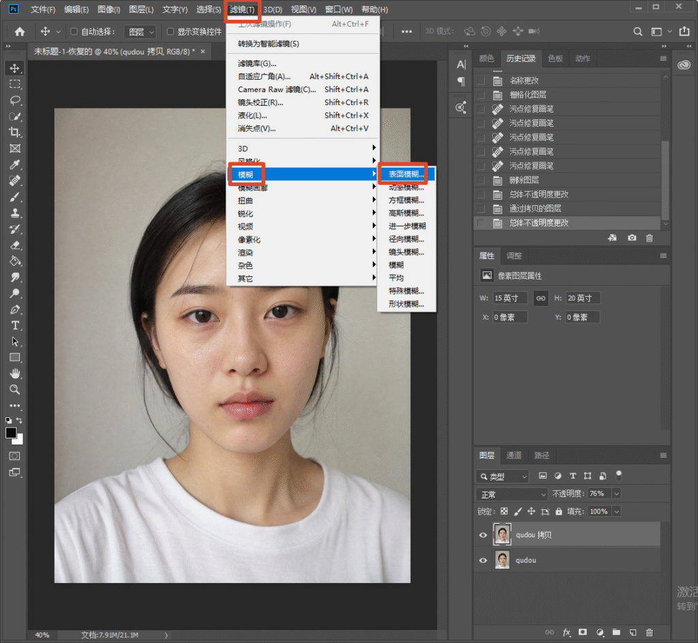The image size is (698, 643).
Task: Click the background color swatch
Action: pyautogui.click(x=19, y=441)
